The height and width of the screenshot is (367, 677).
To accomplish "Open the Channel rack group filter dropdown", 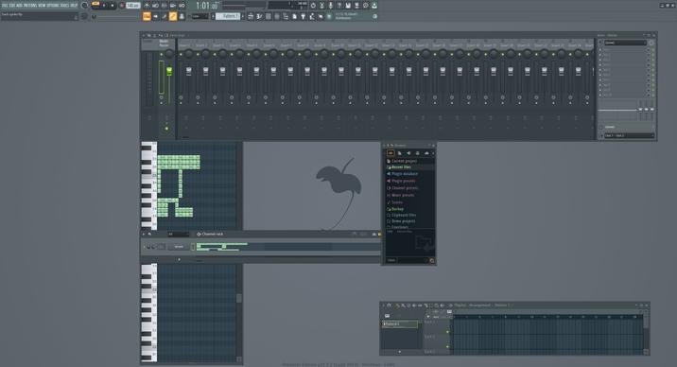I will (179, 234).
